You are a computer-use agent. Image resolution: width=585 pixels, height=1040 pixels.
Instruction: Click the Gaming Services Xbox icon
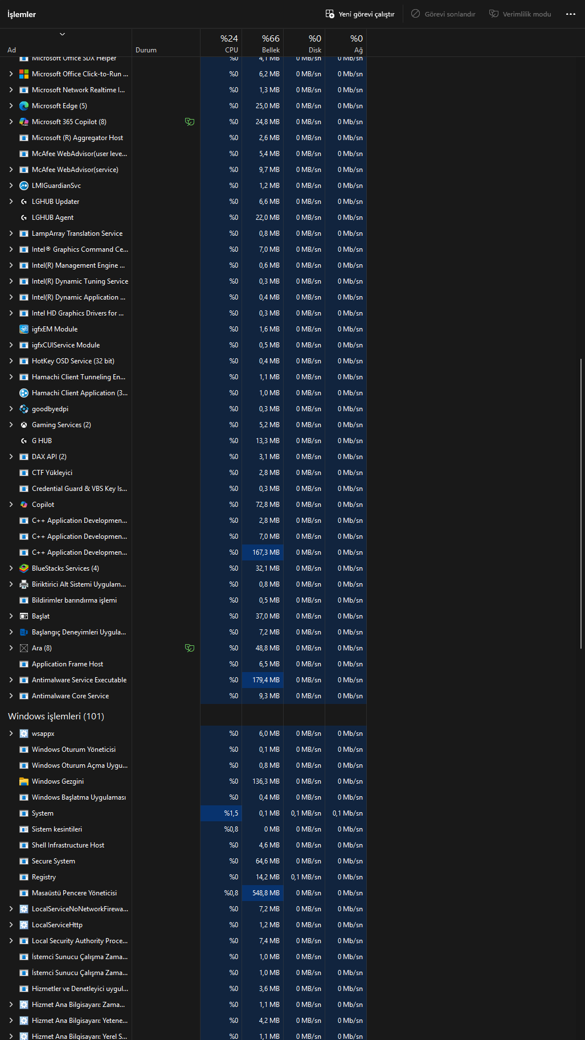(x=24, y=425)
